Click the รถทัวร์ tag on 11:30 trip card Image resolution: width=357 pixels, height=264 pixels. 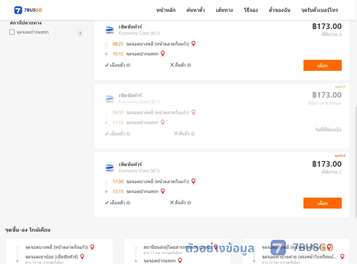340,155
